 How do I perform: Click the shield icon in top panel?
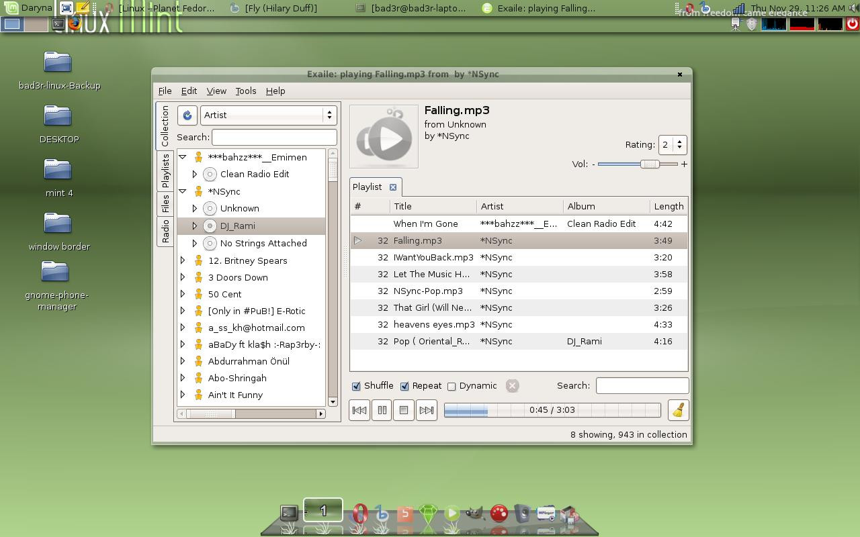[751, 24]
